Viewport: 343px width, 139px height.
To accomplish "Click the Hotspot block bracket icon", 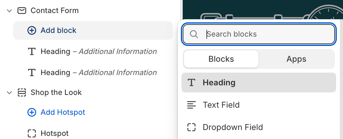I will tap(32, 133).
